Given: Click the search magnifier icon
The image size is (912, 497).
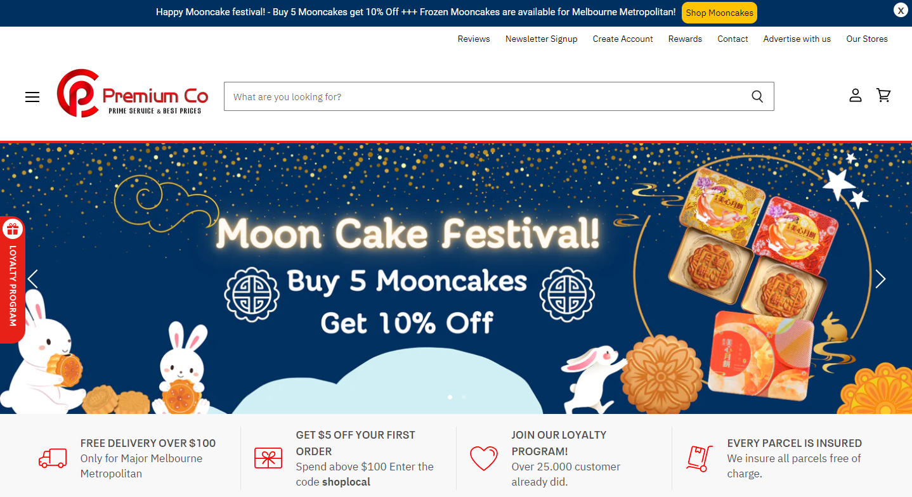Looking at the screenshot, I should 757,96.
